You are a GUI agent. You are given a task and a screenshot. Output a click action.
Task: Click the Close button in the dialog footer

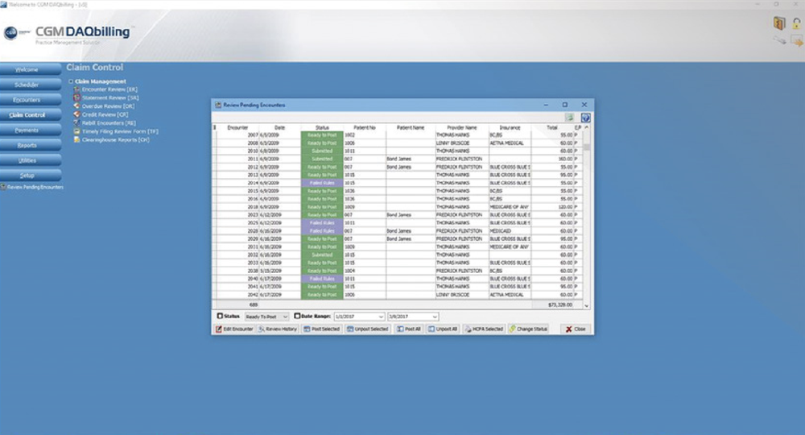coord(576,329)
